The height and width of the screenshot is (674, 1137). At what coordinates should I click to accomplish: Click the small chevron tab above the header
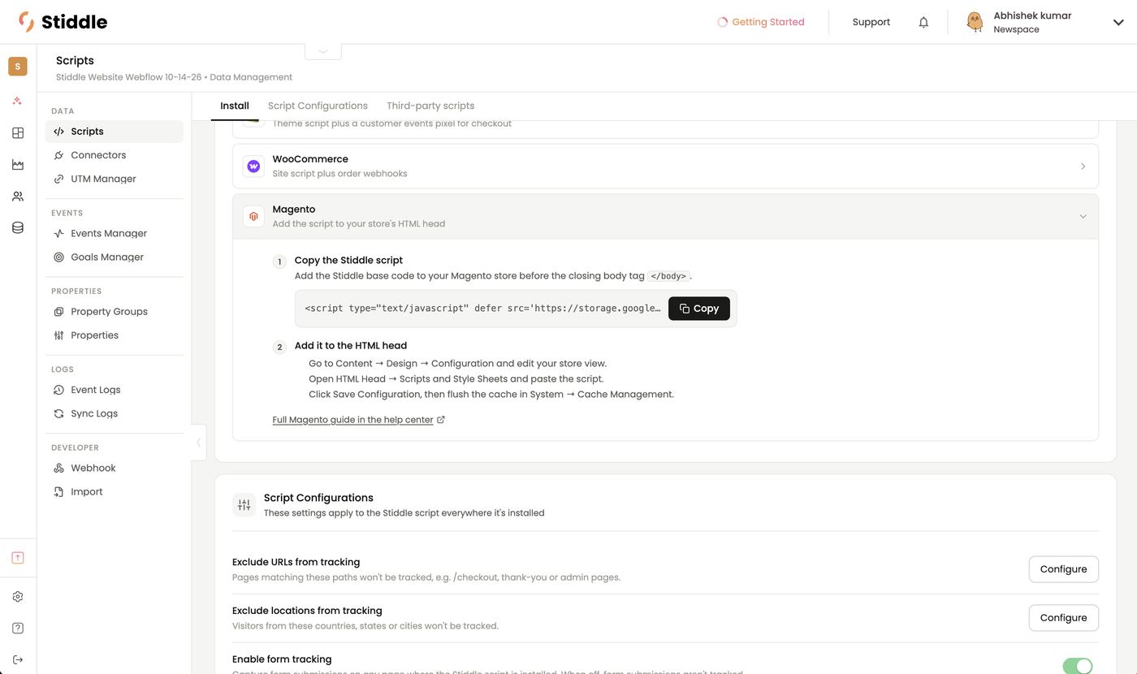pos(323,51)
